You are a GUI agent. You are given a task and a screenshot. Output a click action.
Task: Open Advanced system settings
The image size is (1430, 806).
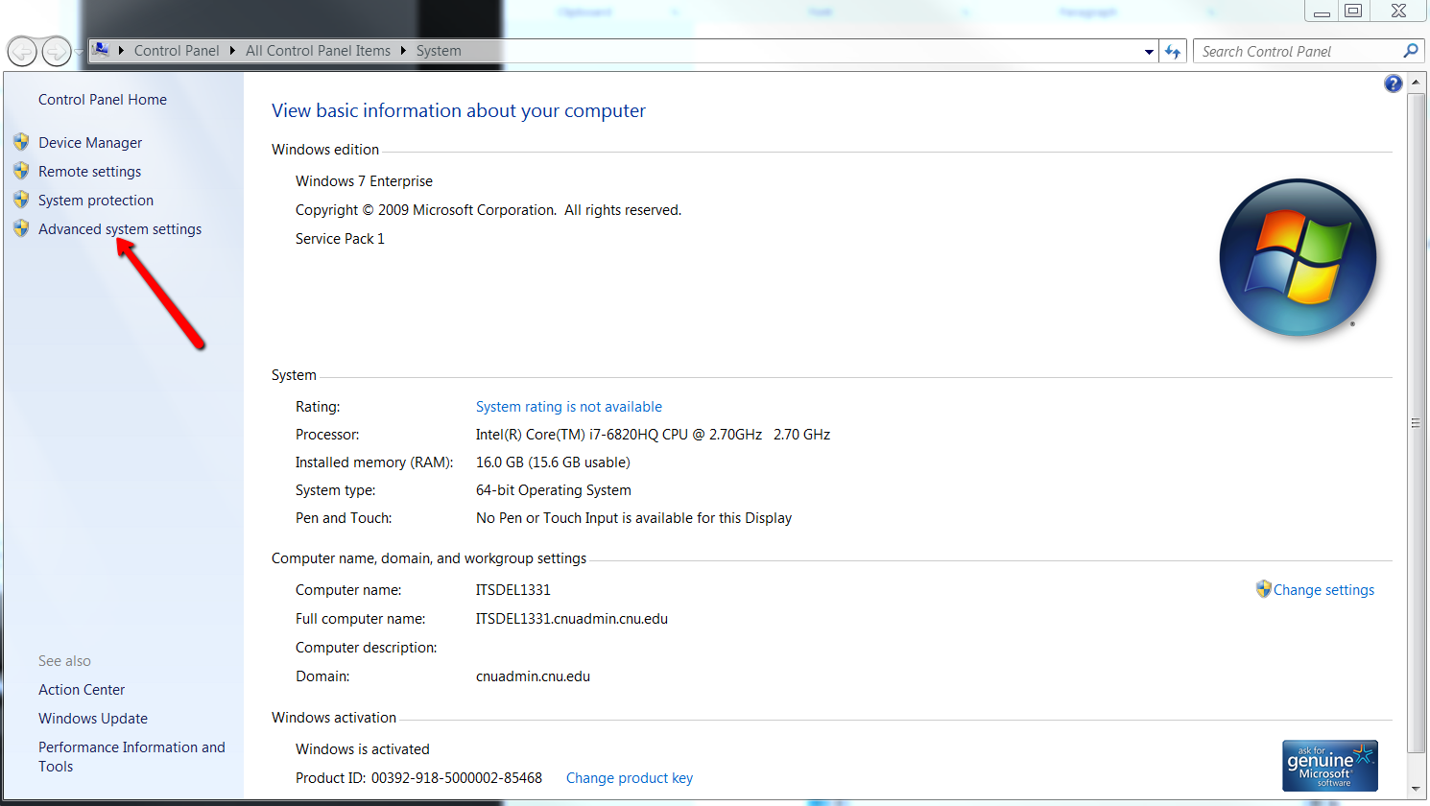pos(120,229)
